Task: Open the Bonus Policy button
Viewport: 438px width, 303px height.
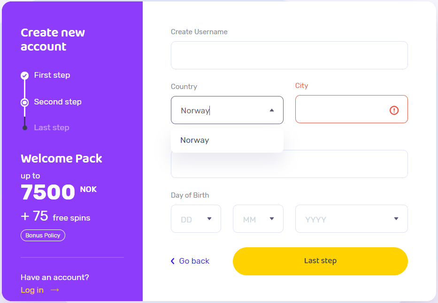Action: click(43, 235)
